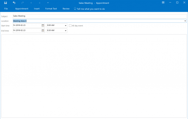Screen dimensions: 188x119
Task: Open the Quick Access Toolbar customize arrow
Action: tap(48, 3)
